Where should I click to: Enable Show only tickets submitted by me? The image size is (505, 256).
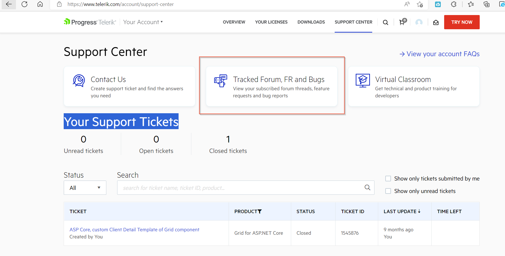tap(388, 179)
